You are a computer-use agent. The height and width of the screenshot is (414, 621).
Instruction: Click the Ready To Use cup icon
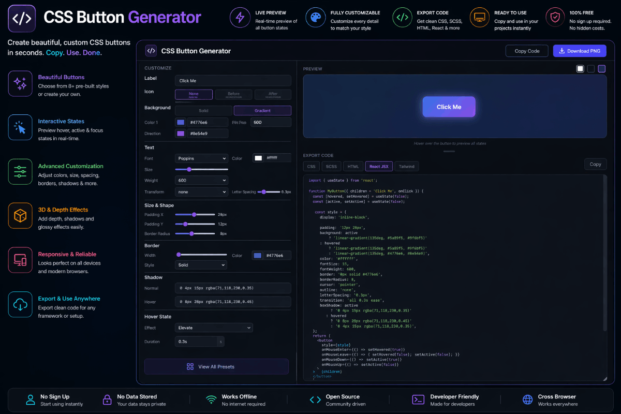pyautogui.click(x=480, y=17)
